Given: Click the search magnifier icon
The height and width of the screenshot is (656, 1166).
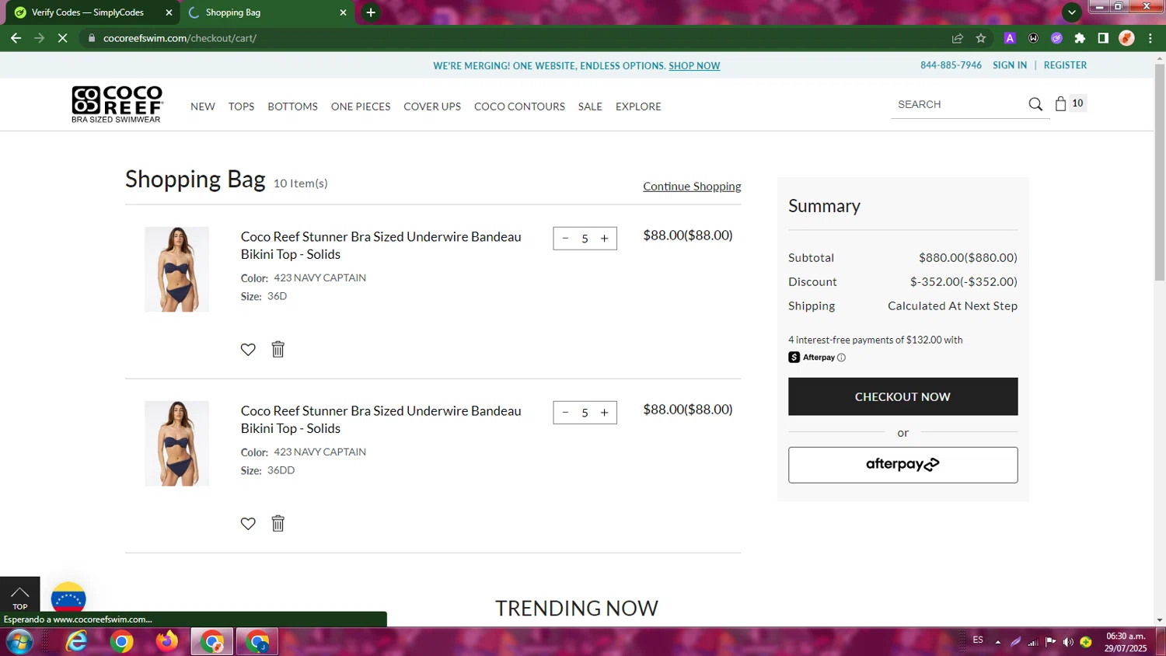Looking at the screenshot, I should pos(1035,104).
